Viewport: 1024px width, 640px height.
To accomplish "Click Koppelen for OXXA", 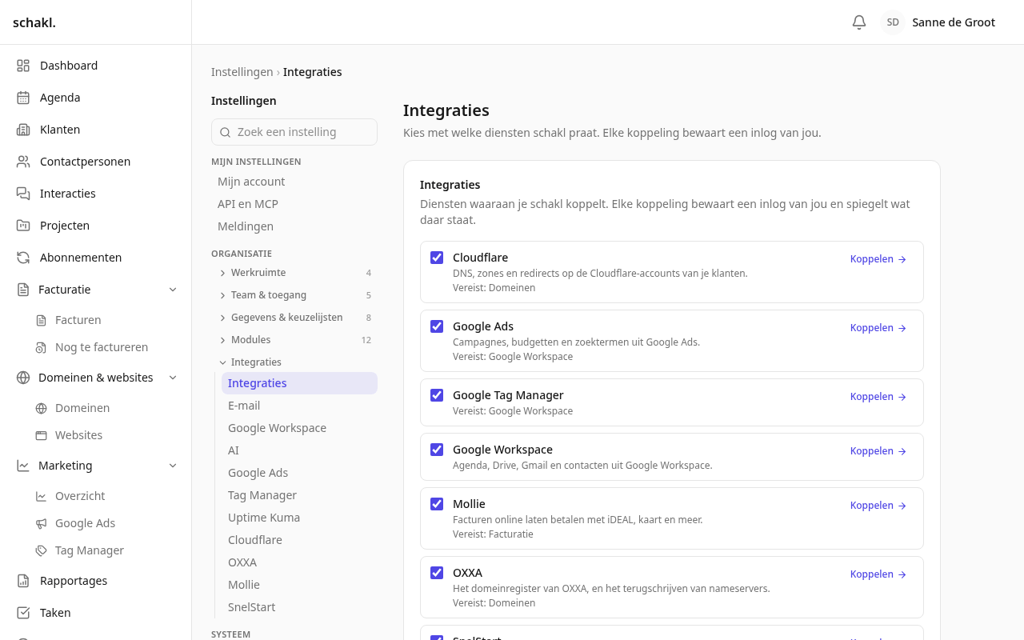I will click(878, 574).
